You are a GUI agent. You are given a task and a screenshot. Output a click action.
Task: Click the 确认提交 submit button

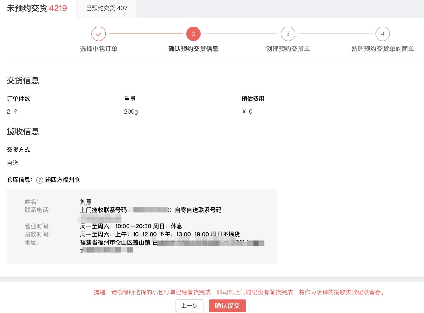(227, 306)
